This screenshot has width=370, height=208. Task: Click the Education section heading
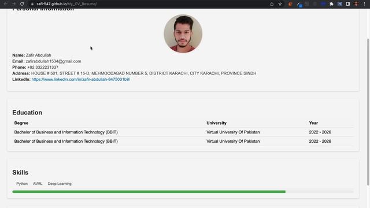[x=27, y=113]
